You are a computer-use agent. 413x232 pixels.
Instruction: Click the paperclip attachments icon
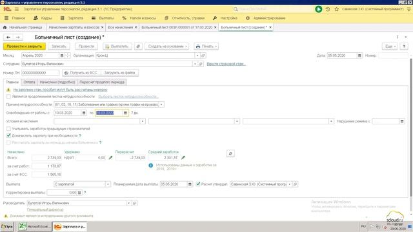coord(138,46)
